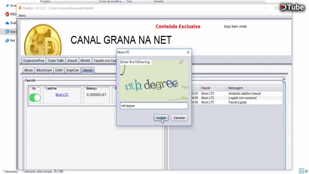The width and height of the screenshot is (309, 174).
Task: Switch Explorer to the details view icon
Action: coord(301,171)
